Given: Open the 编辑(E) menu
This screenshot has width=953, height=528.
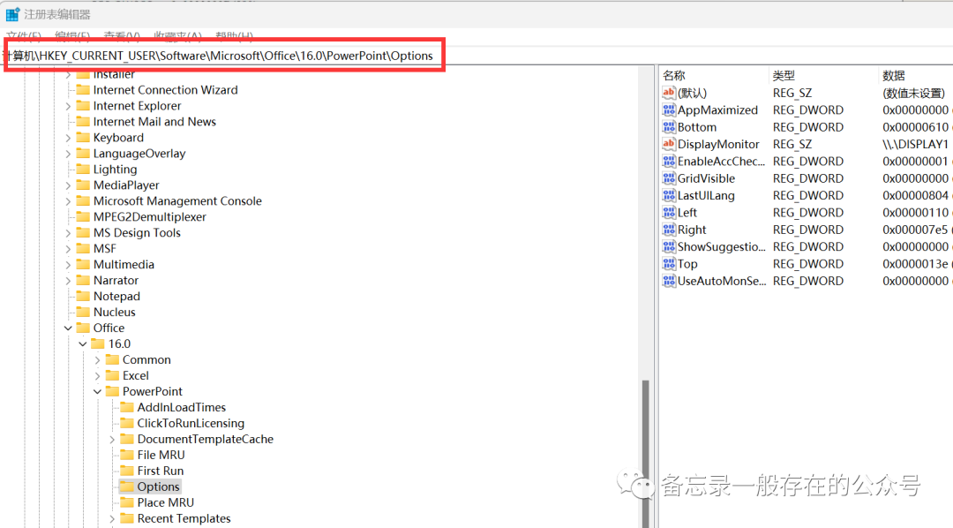Looking at the screenshot, I should point(72,36).
